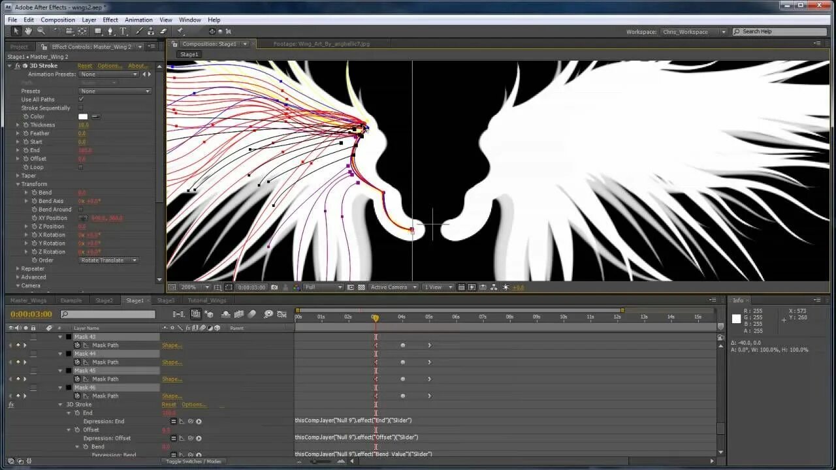Select the Clone Stamp tool
The height and width of the screenshot is (470, 836).
[151, 31]
